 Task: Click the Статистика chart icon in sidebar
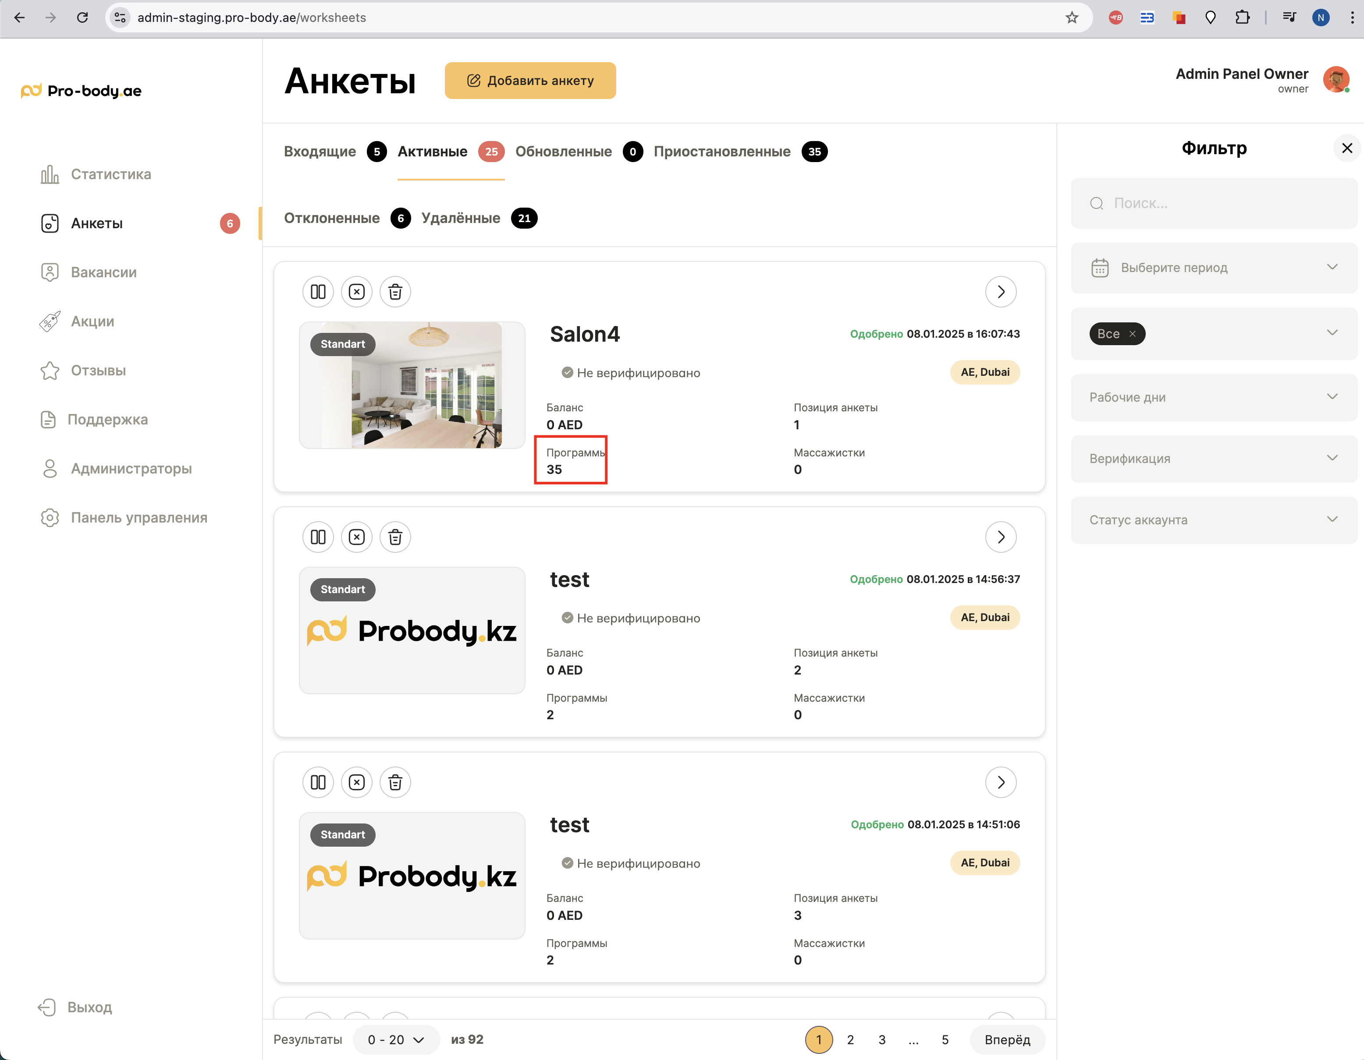pyautogui.click(x=50, y=174)
